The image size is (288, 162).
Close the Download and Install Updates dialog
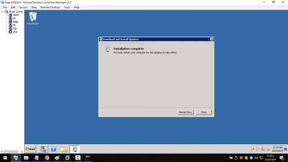point(211,39)
